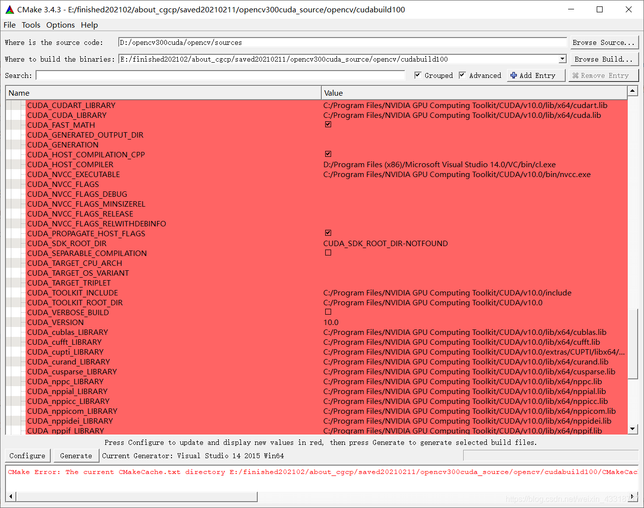This screenshot has width=644, height=508.
Task: Select the CUDA_nppicom_LIBRARY entry
Action: click(72, 411)
